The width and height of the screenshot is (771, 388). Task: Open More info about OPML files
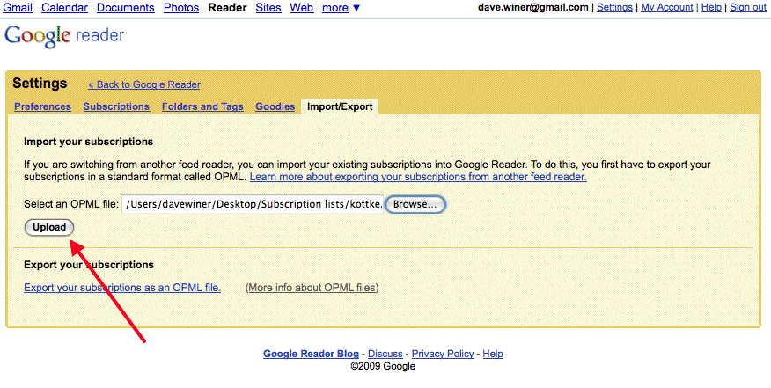[x=312, y=288]
